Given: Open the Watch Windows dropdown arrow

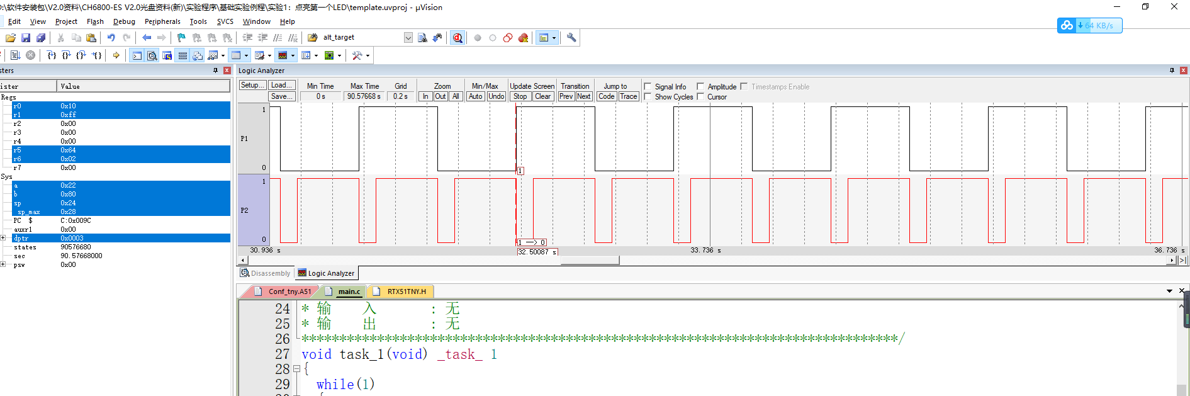Looking at the screenshot, I should click(x=223, y=55).
